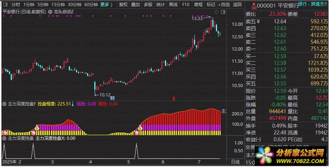The height and width of the screenshot is (167, 330).
Task: Click the 高控: 0.00 readout
Action: (108, 104)
